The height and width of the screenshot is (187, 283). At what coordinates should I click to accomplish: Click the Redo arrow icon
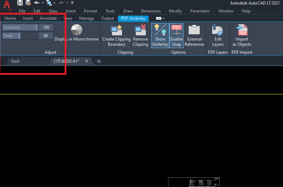(61, 2)
